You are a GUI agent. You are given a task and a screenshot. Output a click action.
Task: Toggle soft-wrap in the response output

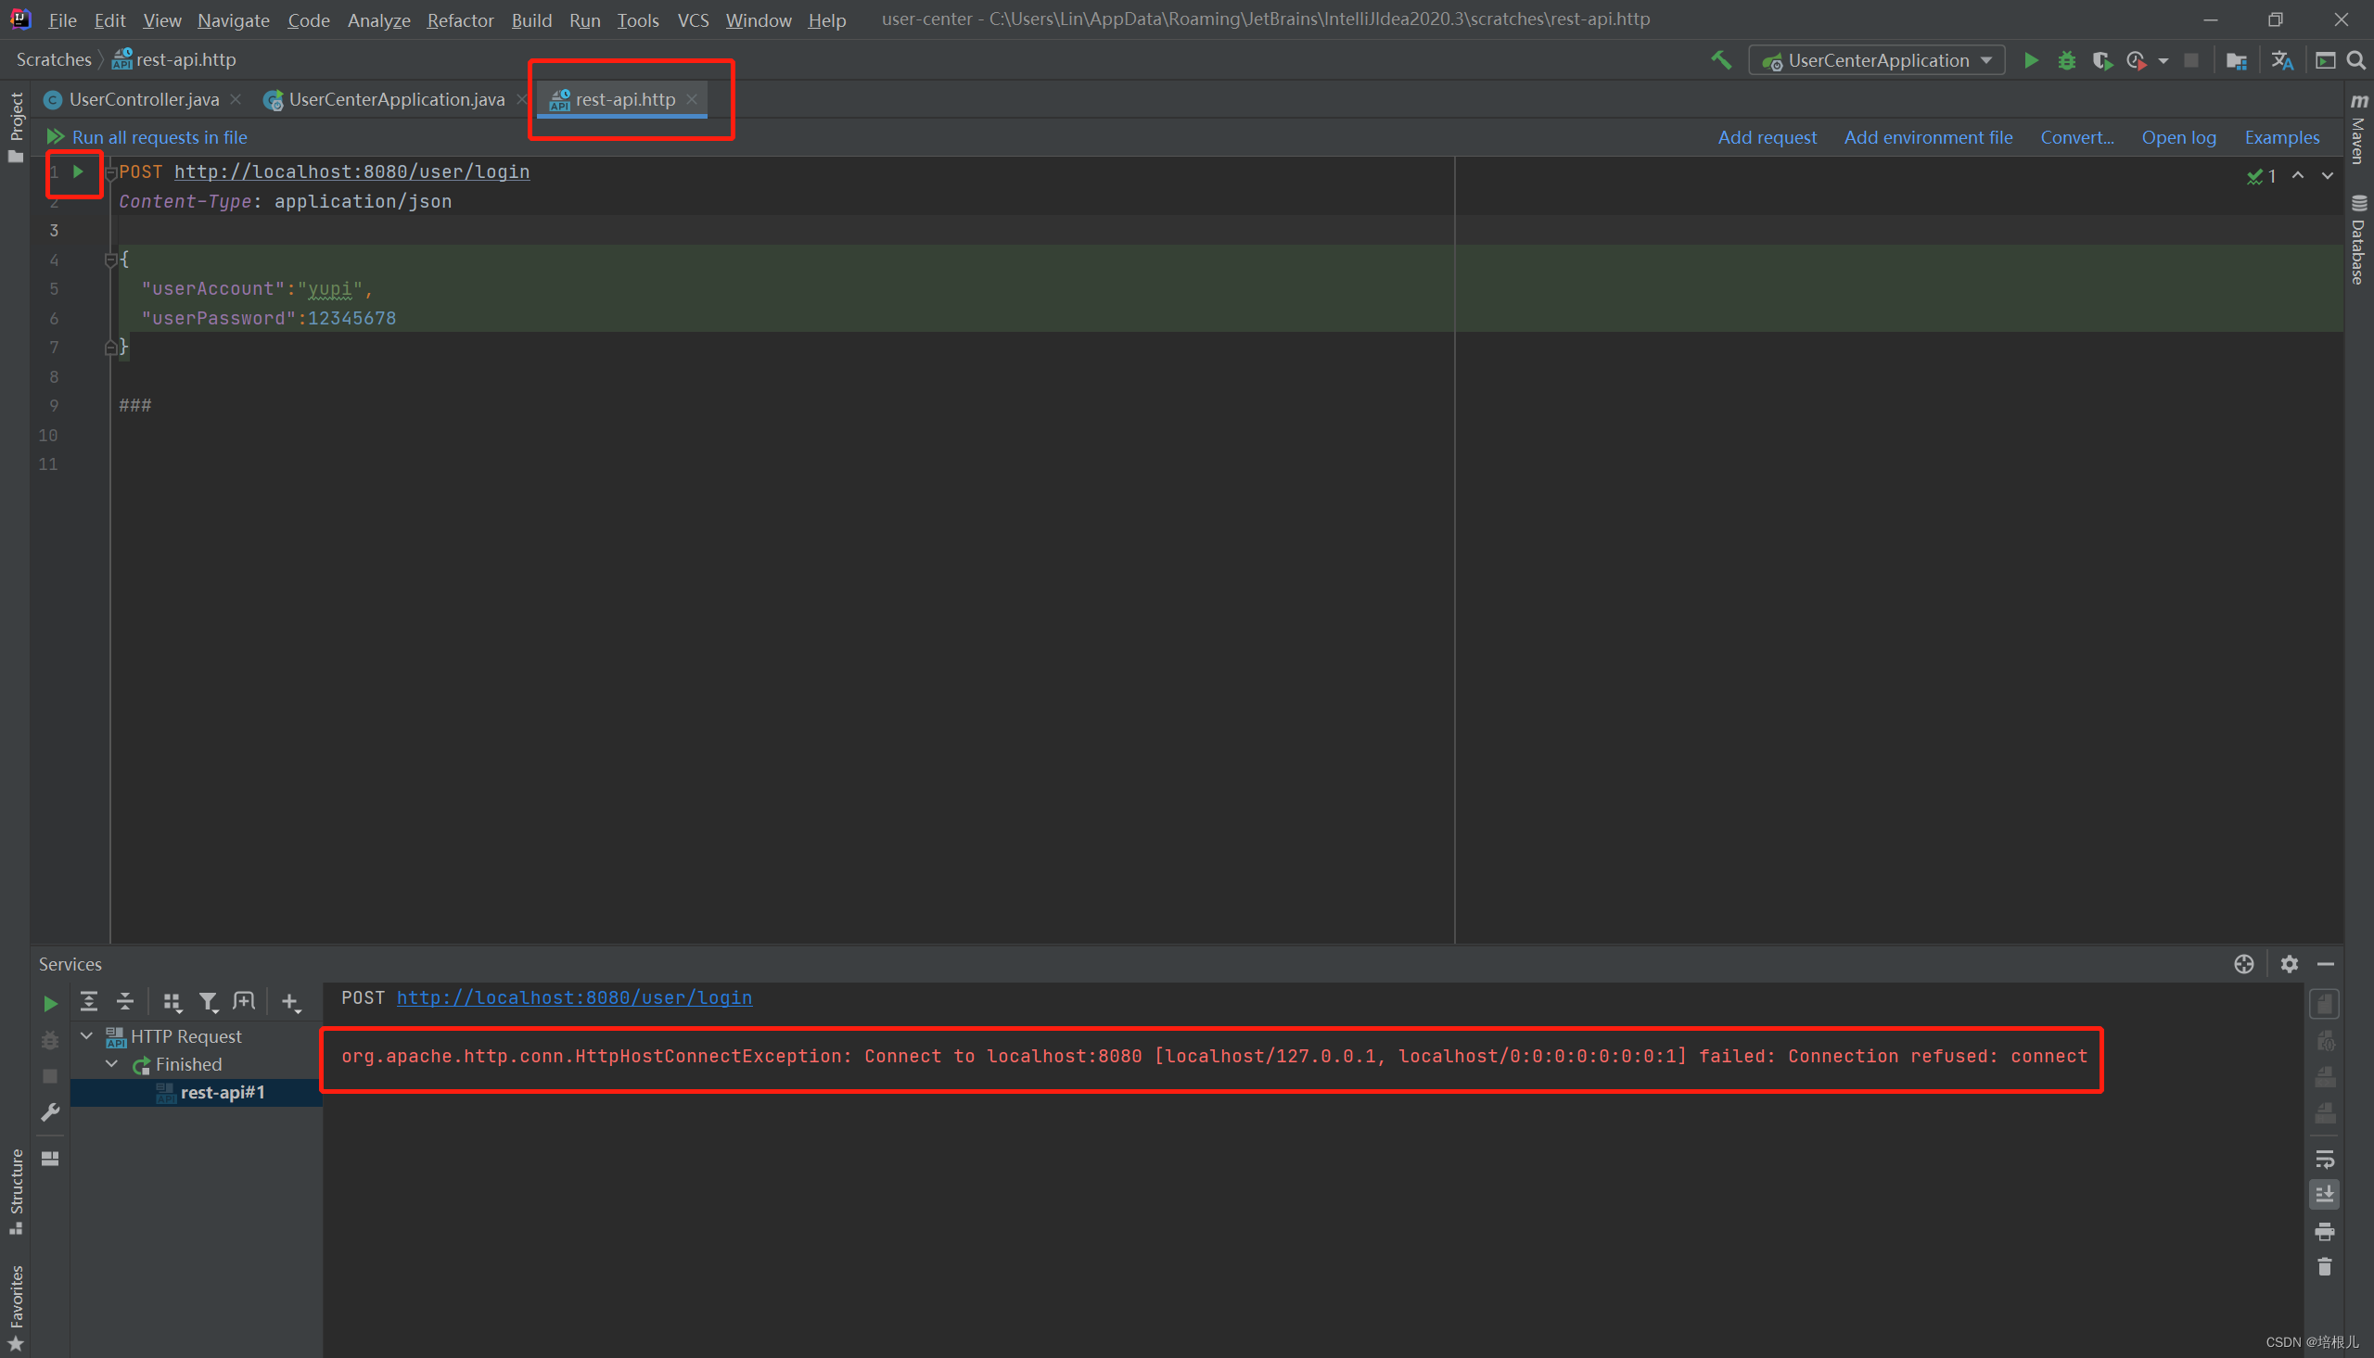click(x=2325, y=1160)
